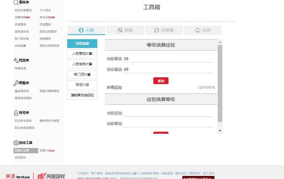The width and height of the screenshot is (284, 179).
Task: Click the icon on 任务 tab
Action: tap(197, 30)
